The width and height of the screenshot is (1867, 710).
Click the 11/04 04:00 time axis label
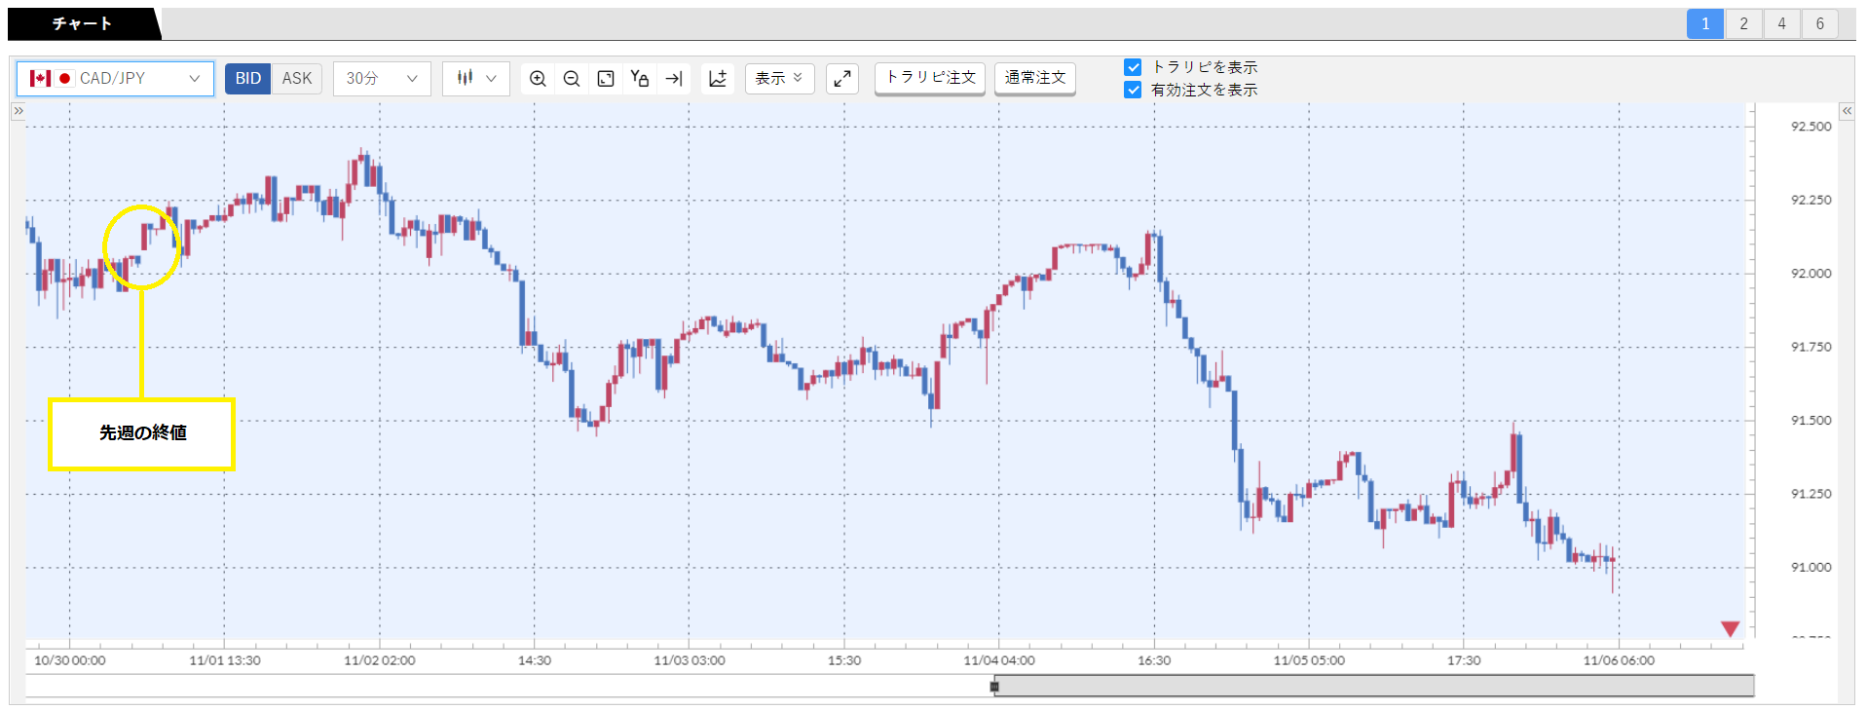tap(999, 660)
